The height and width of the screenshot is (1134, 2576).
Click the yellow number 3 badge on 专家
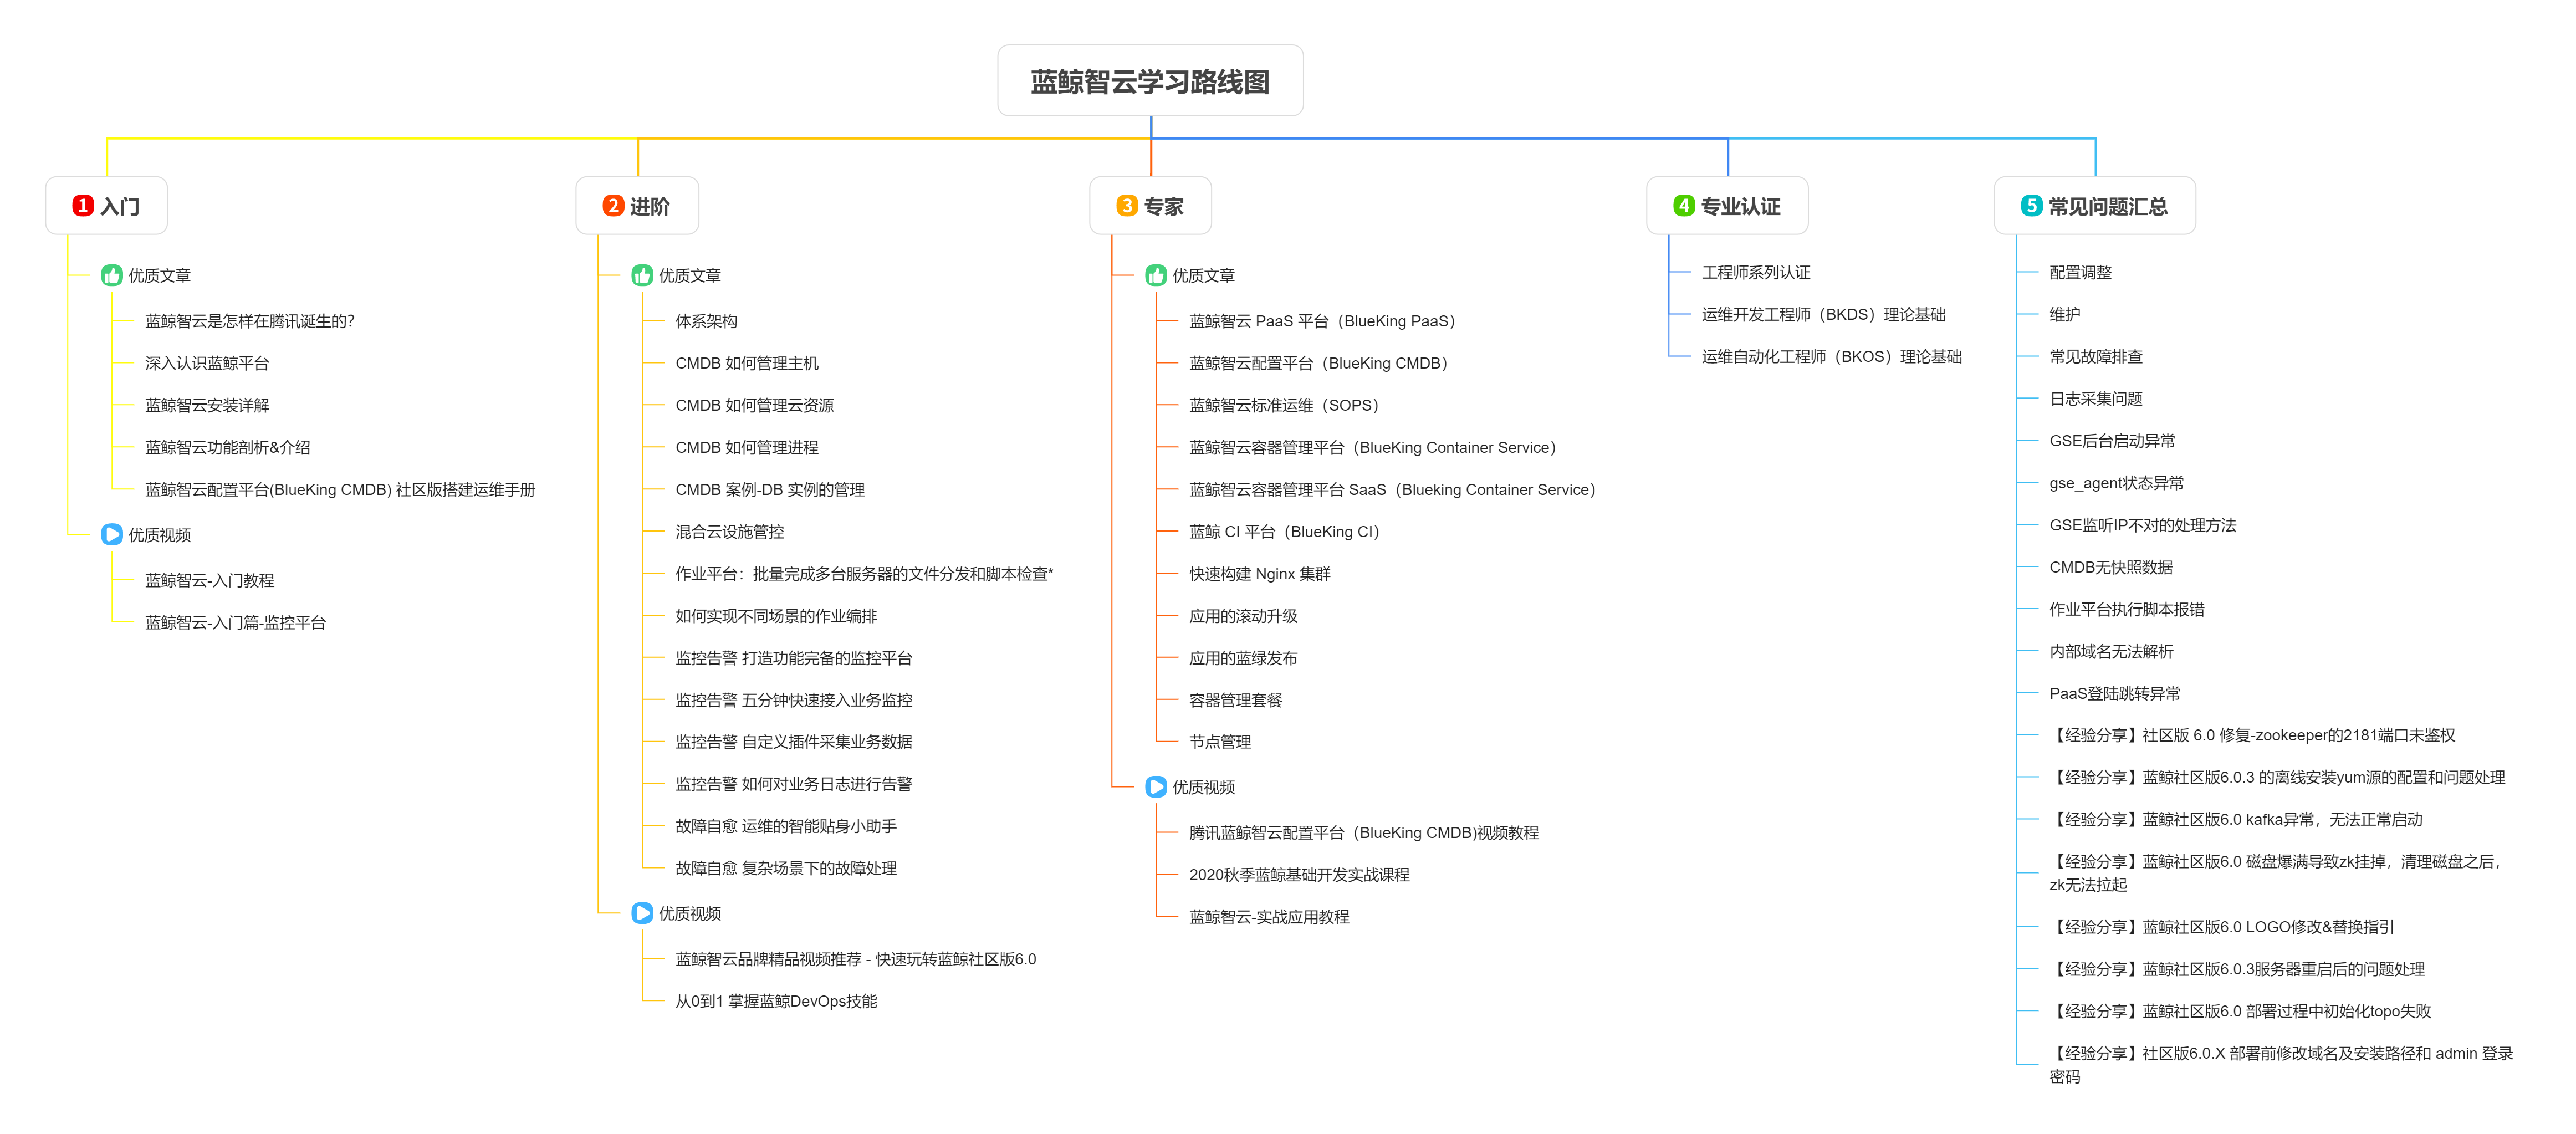[1126, 206]
